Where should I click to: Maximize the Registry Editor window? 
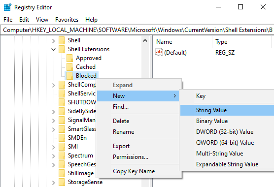(x=240, y=7)
